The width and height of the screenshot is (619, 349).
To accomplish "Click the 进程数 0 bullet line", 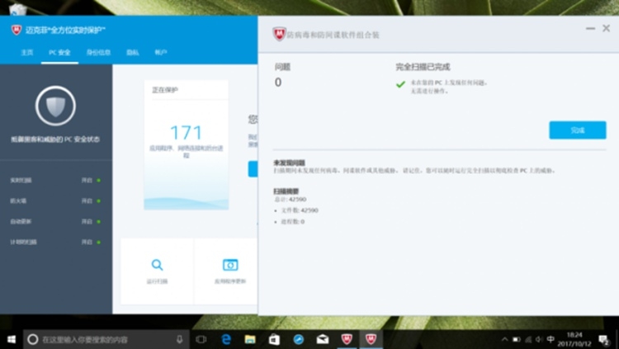I will (292, 222).
